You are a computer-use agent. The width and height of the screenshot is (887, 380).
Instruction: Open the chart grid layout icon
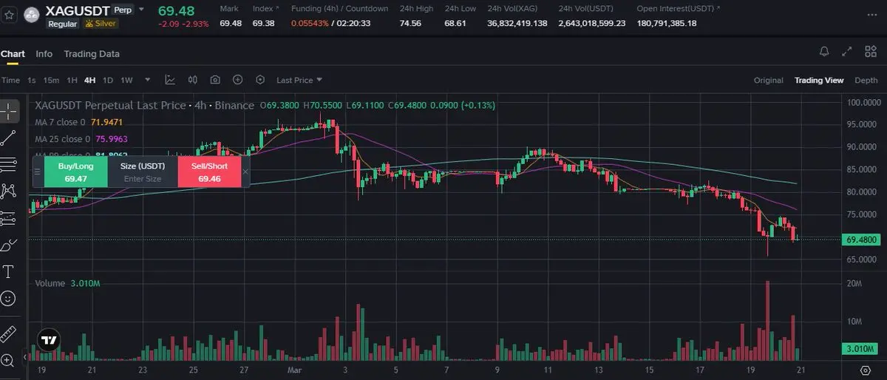coord(870,52)
